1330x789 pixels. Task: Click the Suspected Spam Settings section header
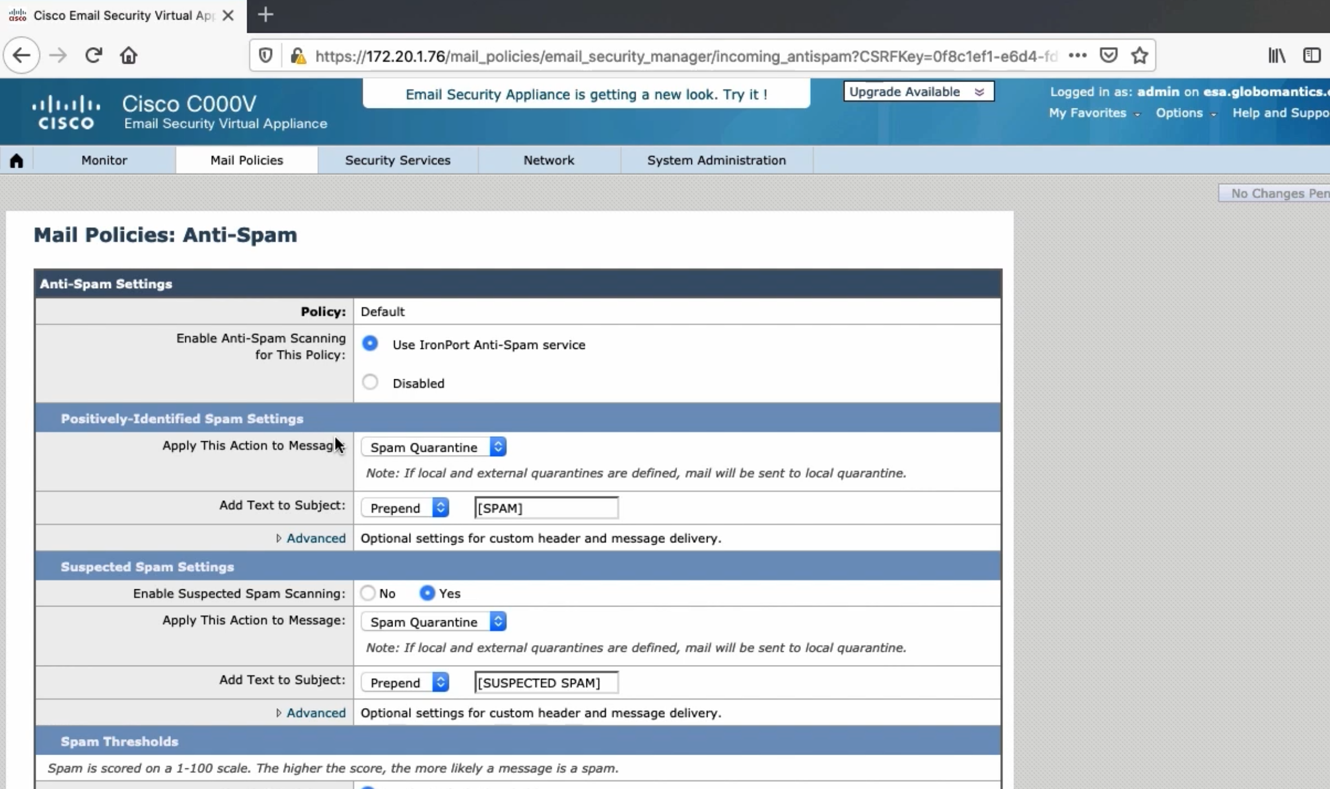coord(518,566)
